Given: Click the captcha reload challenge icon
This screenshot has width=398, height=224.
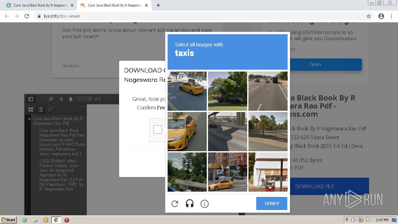Looking at the screenshot, I should (175, 203).
